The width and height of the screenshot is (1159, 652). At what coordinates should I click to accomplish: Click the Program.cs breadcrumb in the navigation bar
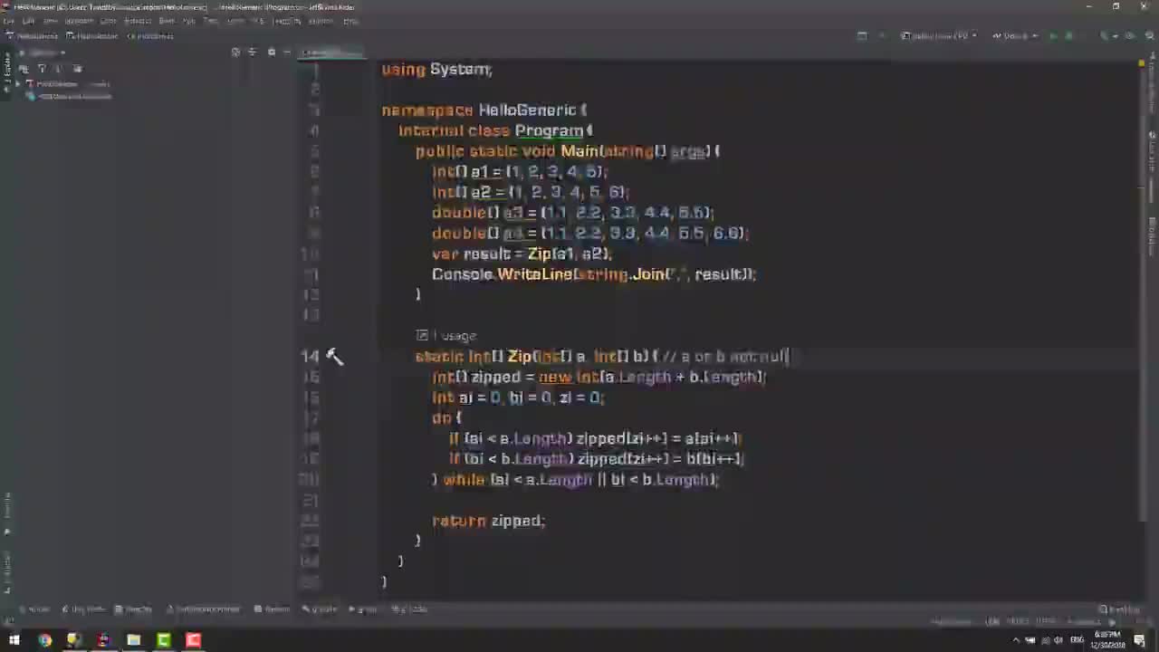(x=150, y=36)
